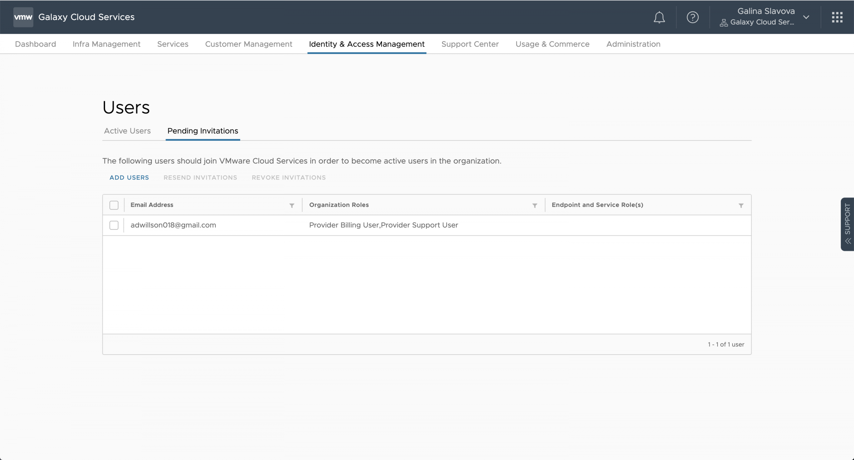Open the vertical SUPPORT tab
Screen dimensions: 854x460
click(x=848, y=219)
